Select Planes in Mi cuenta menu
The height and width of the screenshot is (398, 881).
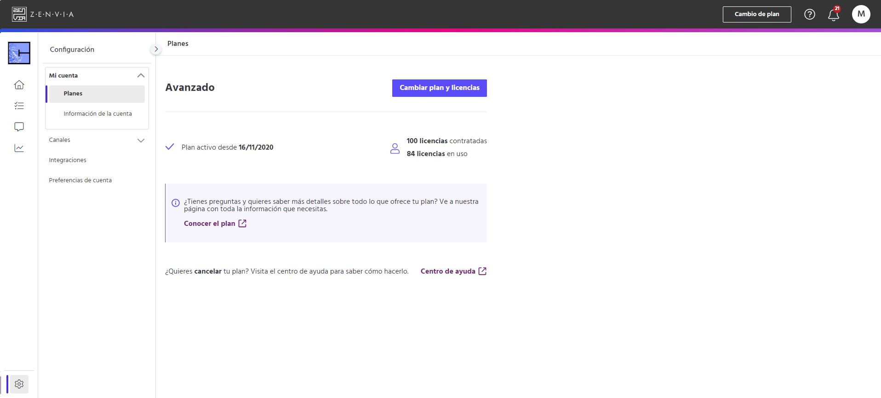97,94
